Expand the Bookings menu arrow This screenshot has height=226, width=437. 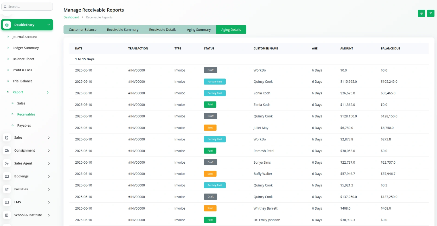point(49,176)
